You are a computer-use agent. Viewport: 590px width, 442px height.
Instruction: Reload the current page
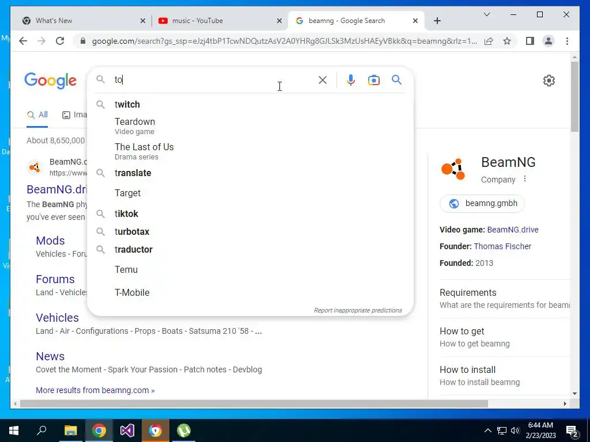pos(60,41)
